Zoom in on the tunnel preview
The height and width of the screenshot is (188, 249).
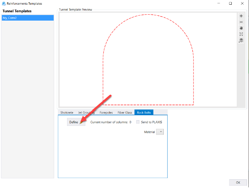click(241, 16)
